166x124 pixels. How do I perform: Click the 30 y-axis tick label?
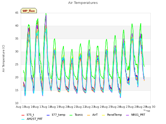[x=17, y=52]
